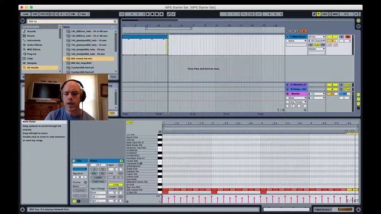Viewport: 381px width, 214px height.
Task: Open the All Ins input dropdown
Action: [x=317, y=37]
